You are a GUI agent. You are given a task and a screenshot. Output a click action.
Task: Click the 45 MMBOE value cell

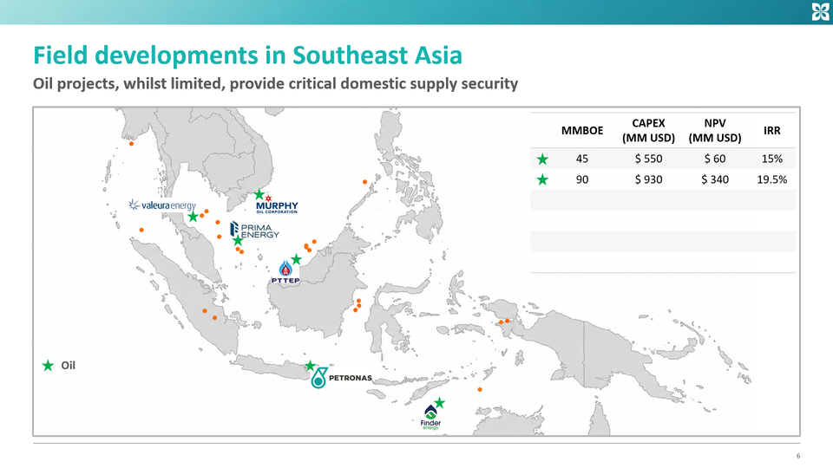tap(582, 159)
